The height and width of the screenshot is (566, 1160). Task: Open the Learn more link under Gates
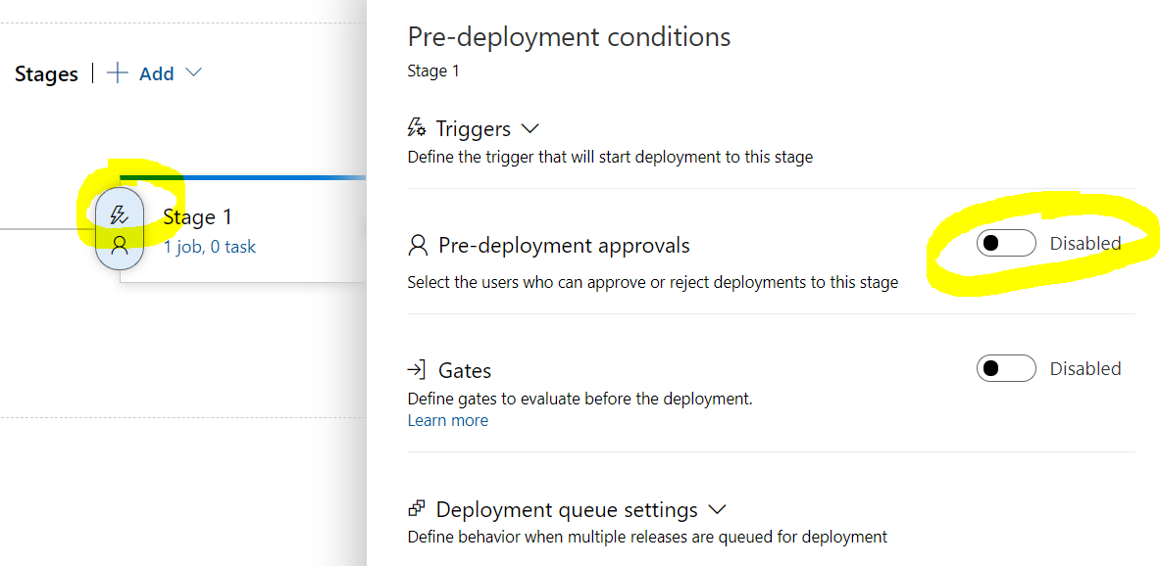[x=447, y=420]
